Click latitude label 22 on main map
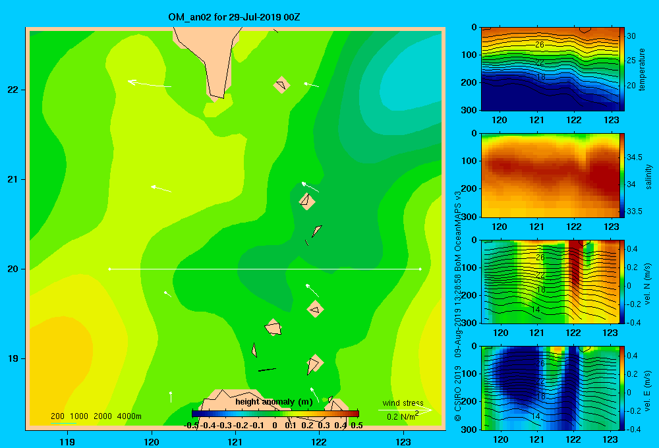Viewport: 659px width, 448px height. pyautogui.click(x=13, y=90)
